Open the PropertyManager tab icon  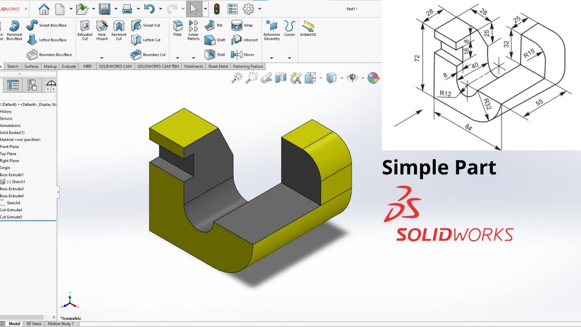(x=13, y=85)
